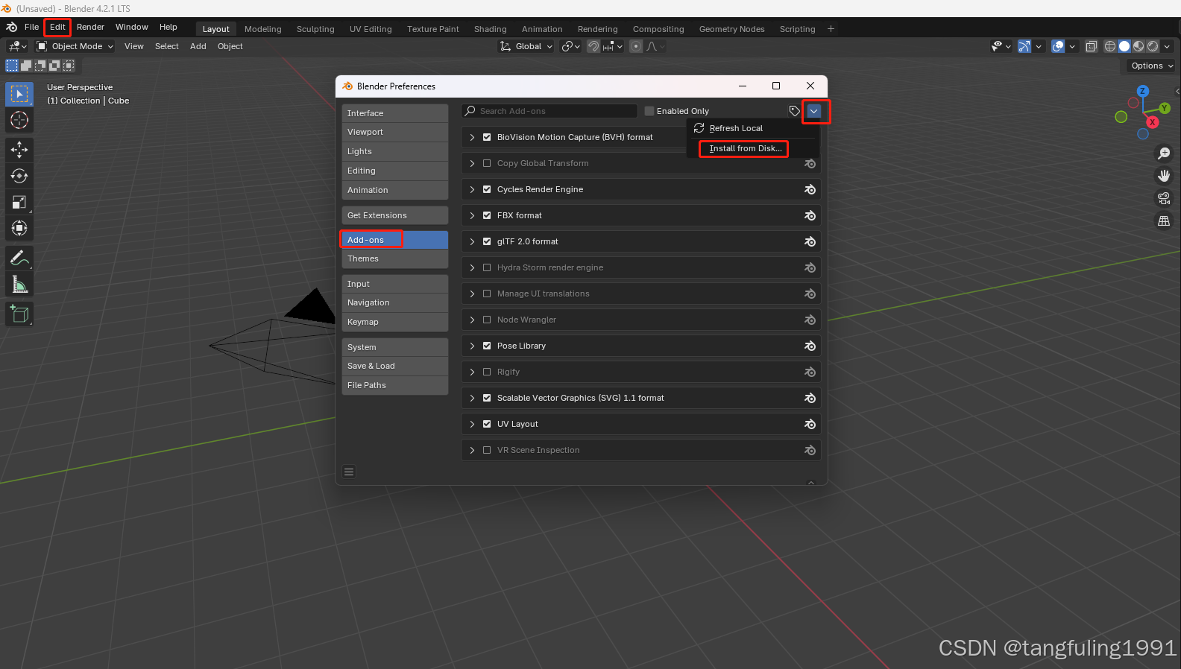The image size is (1181, 669).
Task: Uncheck FBX format add-on
Action: click(487, 215)
